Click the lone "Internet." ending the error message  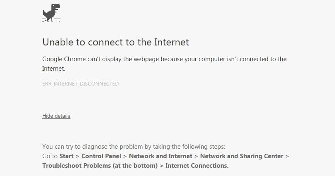tap(54, 69)
